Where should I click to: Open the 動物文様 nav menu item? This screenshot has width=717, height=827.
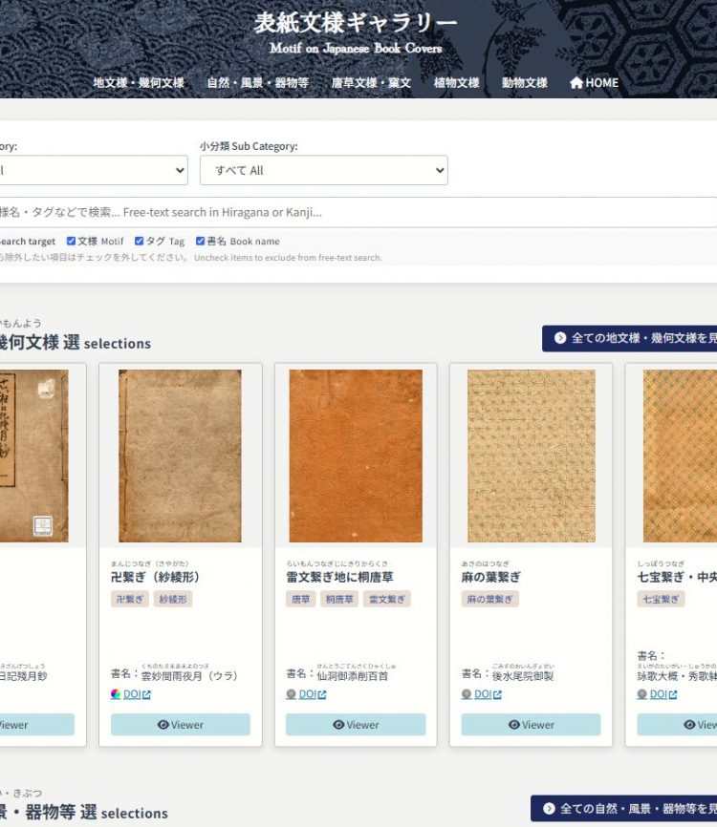524,83
